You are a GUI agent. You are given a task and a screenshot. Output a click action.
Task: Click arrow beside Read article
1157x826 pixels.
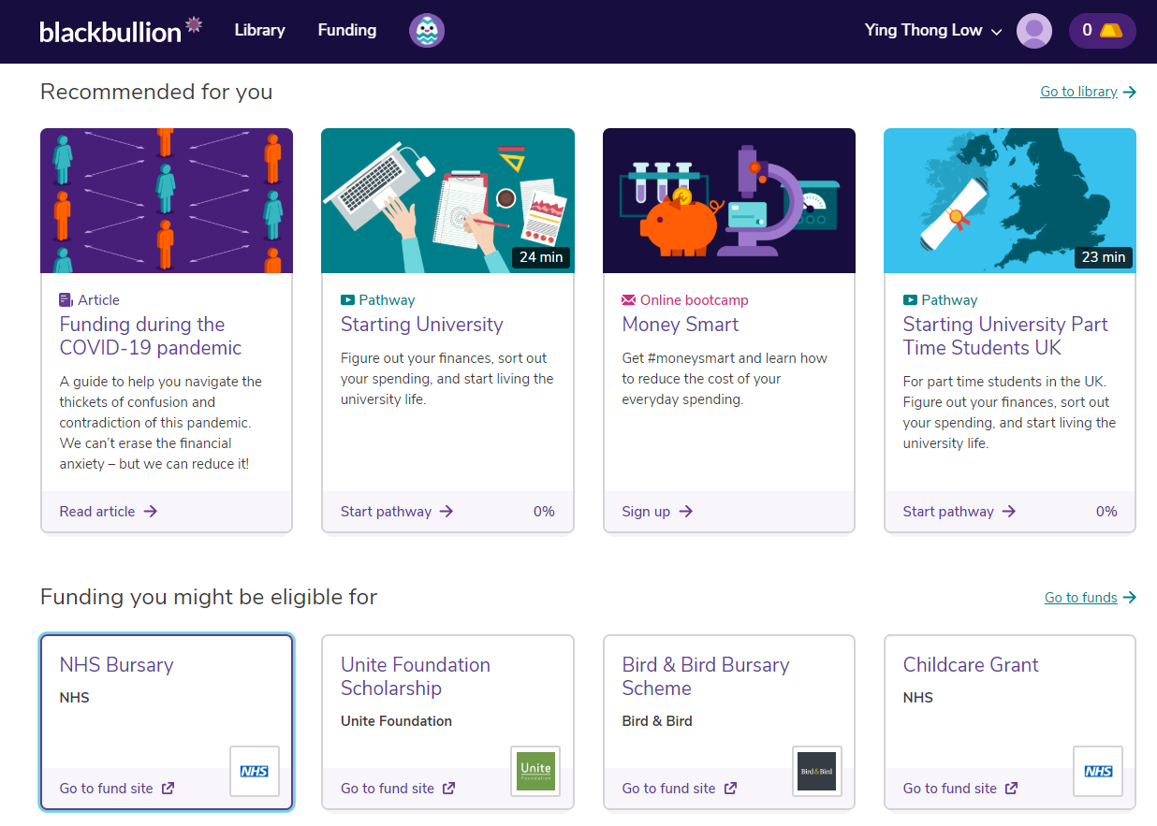[x=151, y=512]
